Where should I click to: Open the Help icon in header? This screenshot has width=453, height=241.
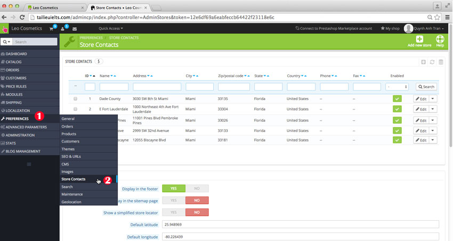(x=440, y=39)
